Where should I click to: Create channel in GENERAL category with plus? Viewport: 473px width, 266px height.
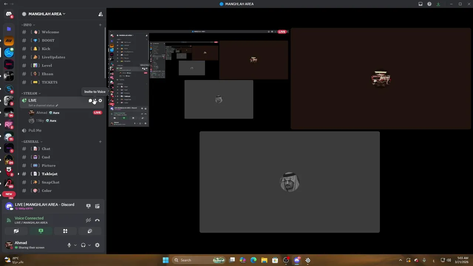(x=100, y=141)
